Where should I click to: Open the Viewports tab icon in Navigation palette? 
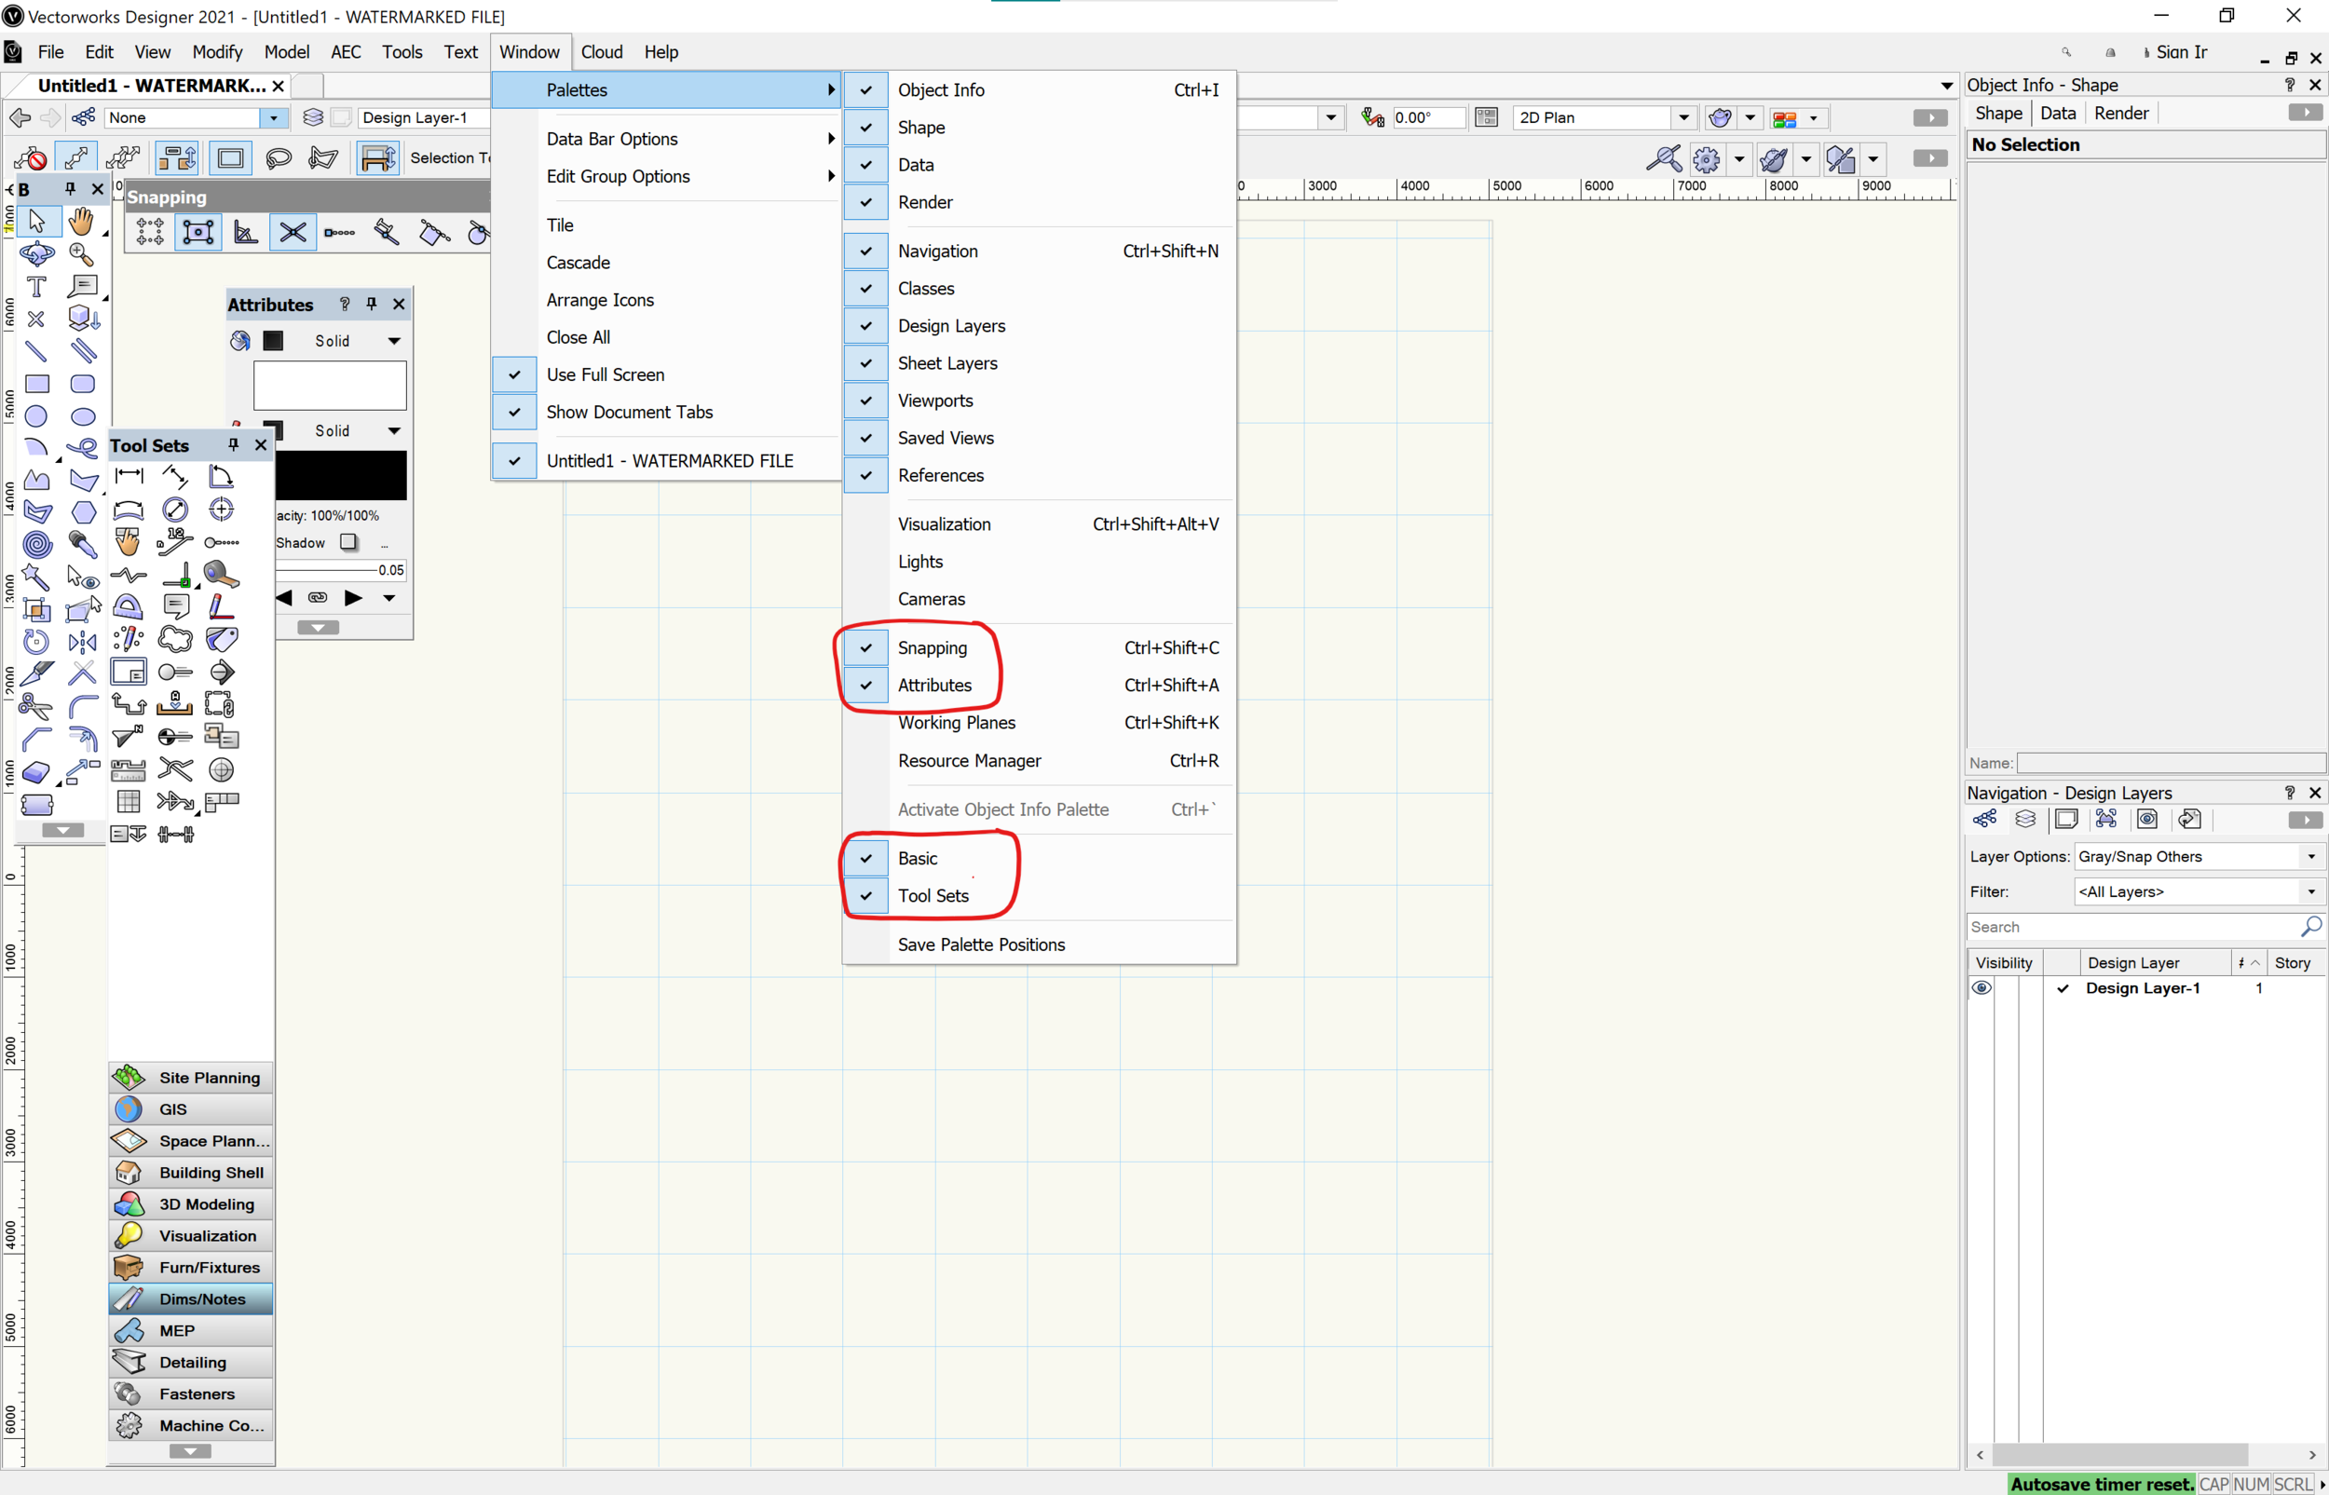point(2106,820)
